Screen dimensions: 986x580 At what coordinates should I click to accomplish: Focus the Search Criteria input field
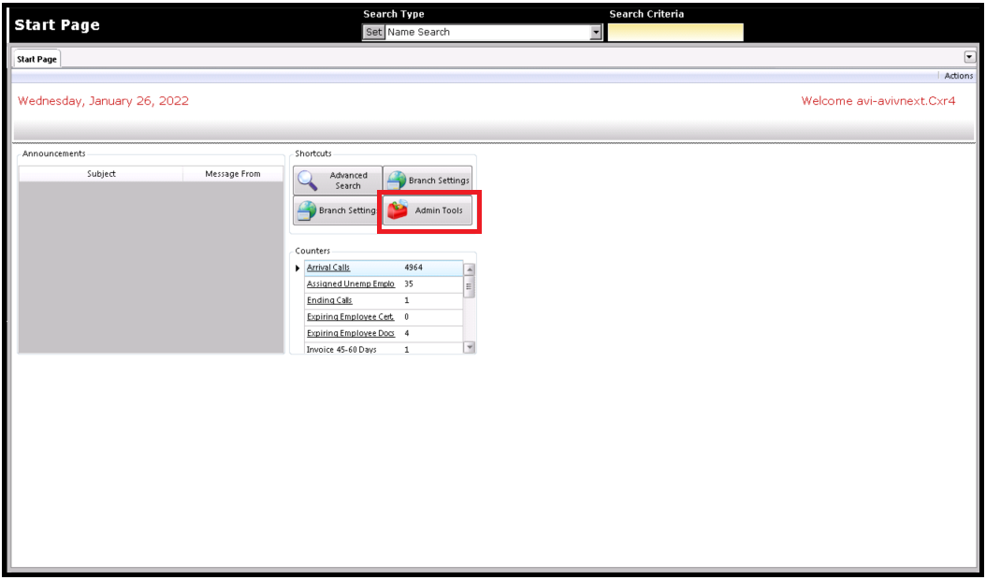coord(675,32)
